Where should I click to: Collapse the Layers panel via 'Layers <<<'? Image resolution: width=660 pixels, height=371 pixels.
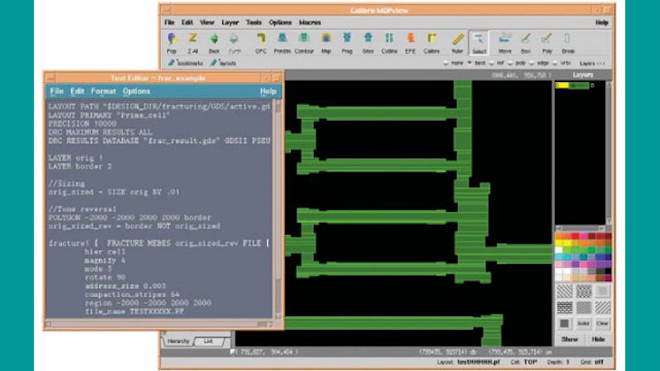(x=593, y=63)
